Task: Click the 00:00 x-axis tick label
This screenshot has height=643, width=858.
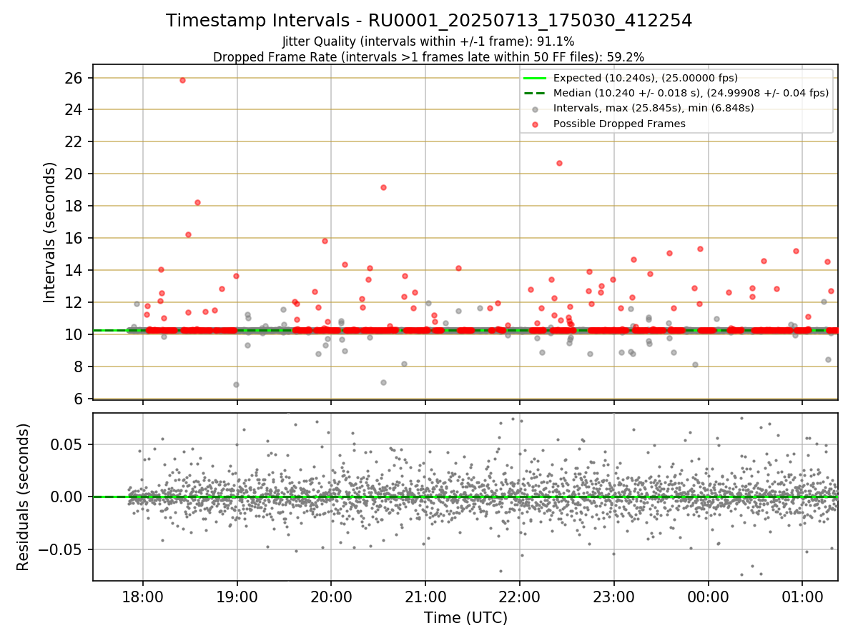Action: click(708, 596)
